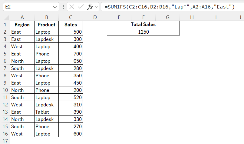Expand the chevron next to the fx icon

(x=97, y=7)
